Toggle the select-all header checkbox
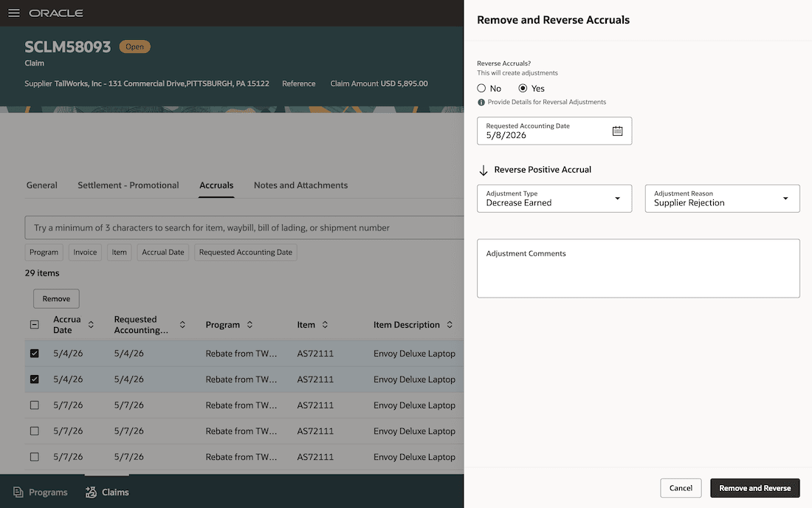This screenshot has height=508, width=812. coord(34,325)
